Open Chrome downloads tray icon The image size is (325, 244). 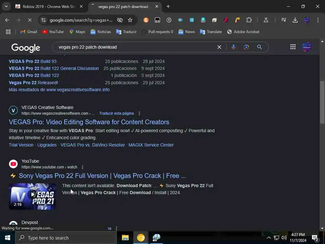tap(295, 20)
